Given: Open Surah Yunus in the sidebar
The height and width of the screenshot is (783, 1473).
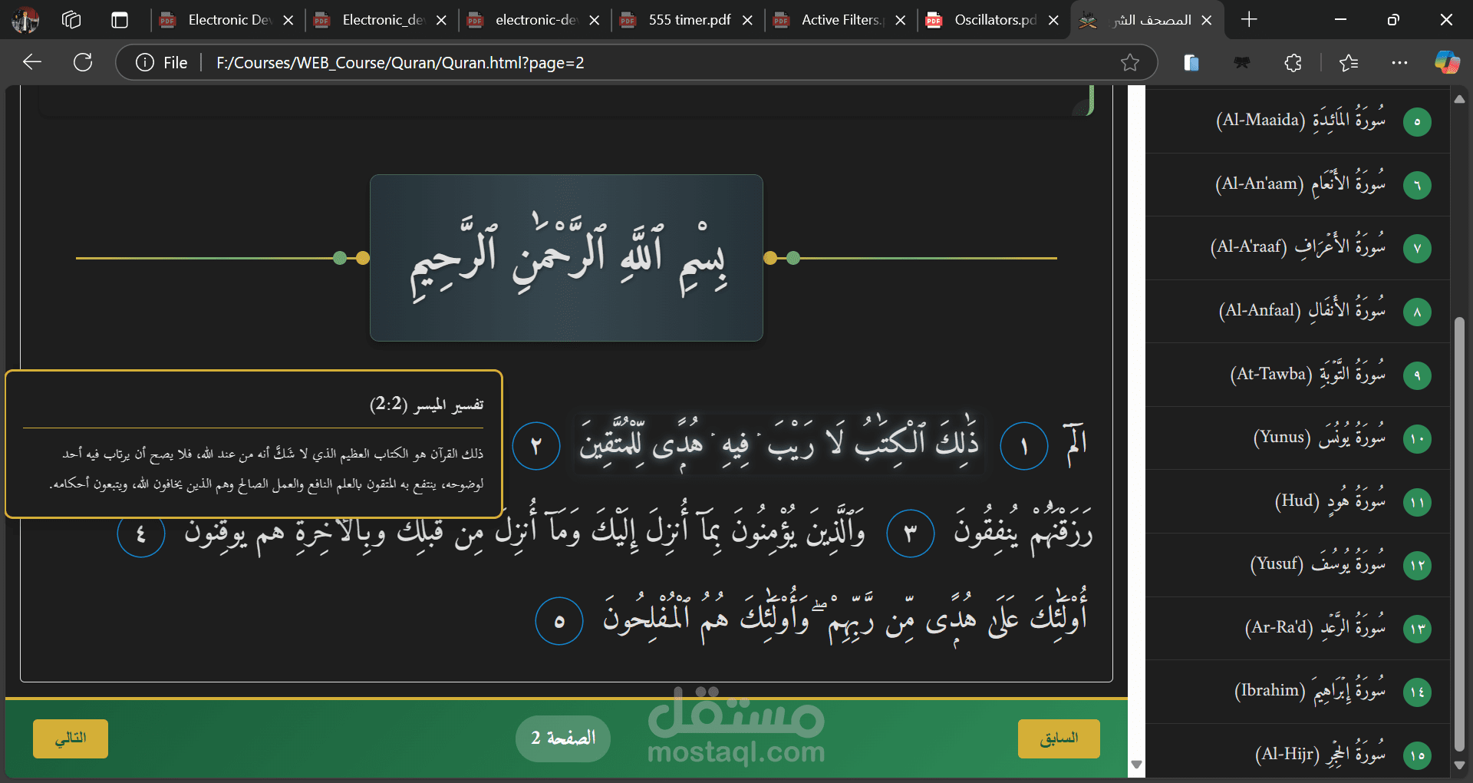Looking at the screenshot, I should pos(1298,438).
